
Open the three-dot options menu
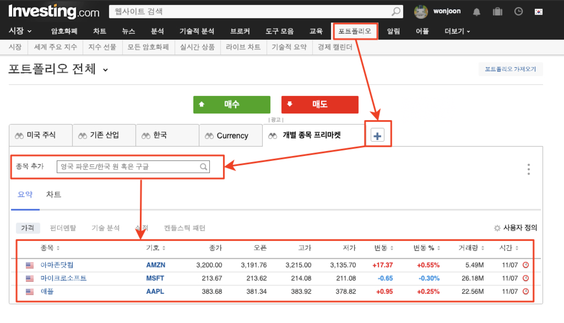point(528,169)
